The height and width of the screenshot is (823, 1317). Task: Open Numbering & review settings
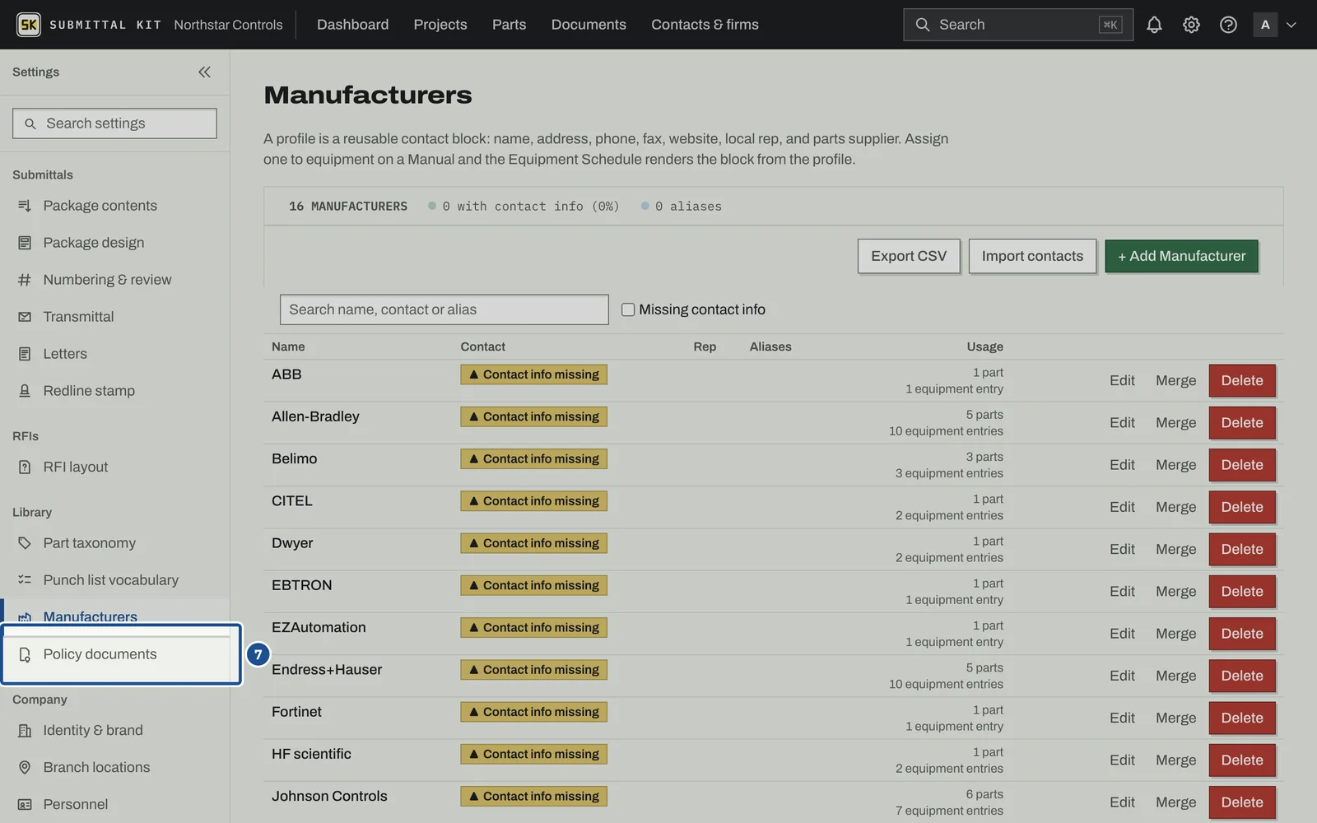[x=114, y=280]
